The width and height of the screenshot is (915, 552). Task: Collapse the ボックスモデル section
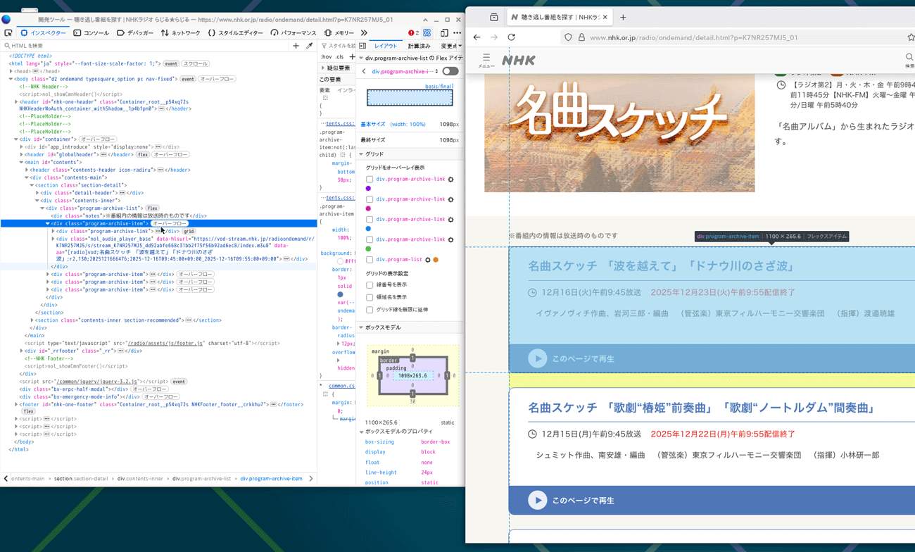point(362,327)
